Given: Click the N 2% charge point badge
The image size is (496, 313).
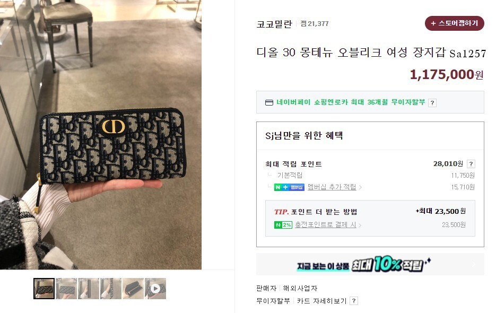Looking at the screenshot, I should [x=283, y=225].
